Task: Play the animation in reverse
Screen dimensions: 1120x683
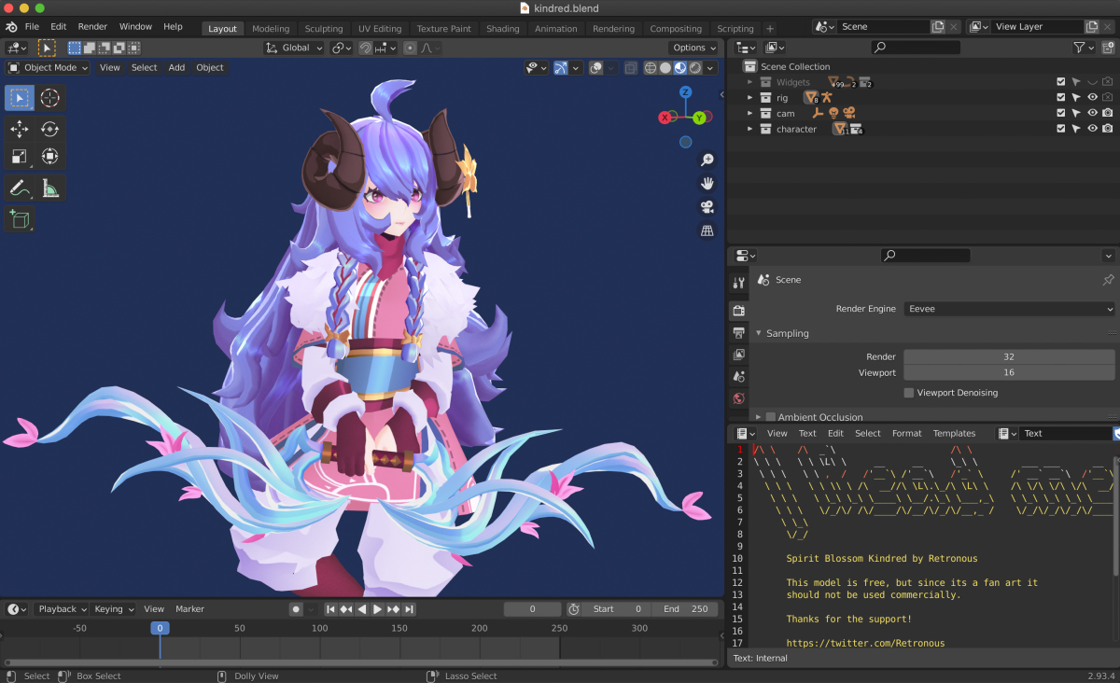Action: [362, 609]
